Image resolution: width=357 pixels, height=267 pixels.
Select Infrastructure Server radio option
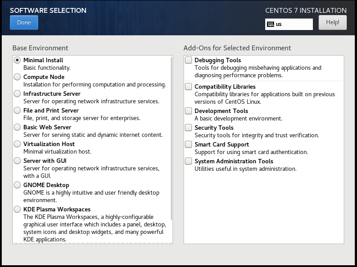point(17,94)
